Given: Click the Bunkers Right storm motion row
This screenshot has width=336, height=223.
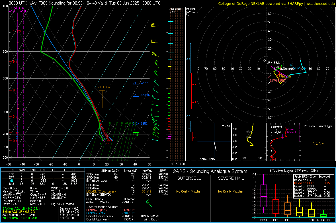Looking at the screenshot, I should (x=110, y=210).
